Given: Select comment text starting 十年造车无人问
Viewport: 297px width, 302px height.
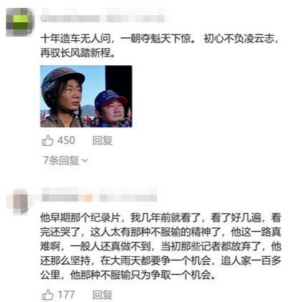Looking at the screenshot, I should (x=160, y=45).
